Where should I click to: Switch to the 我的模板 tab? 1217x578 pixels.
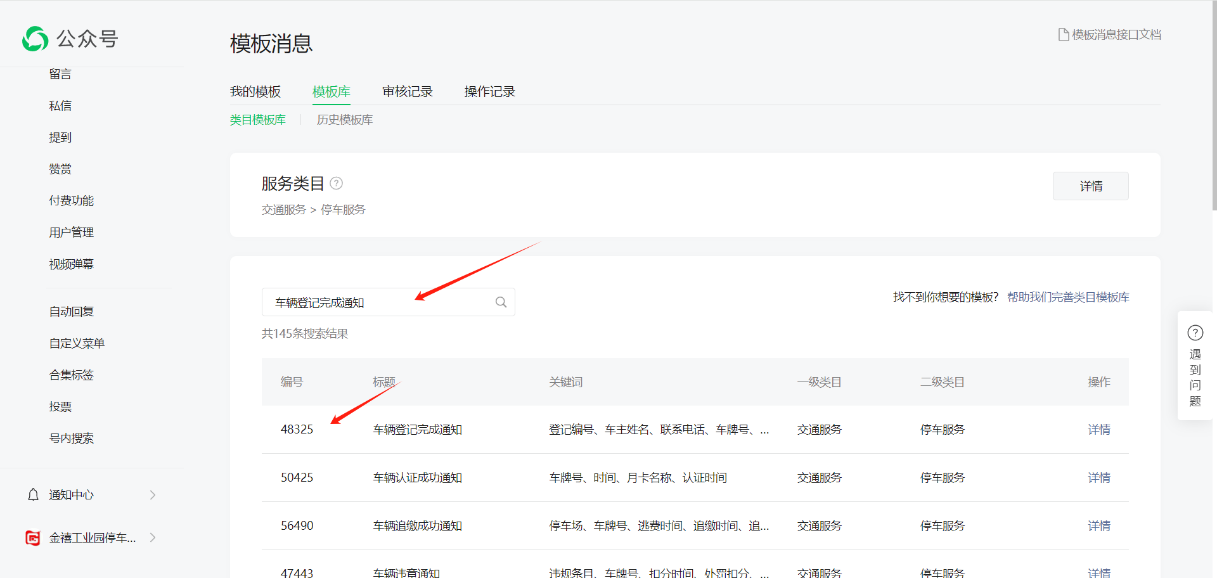point(255,92)
